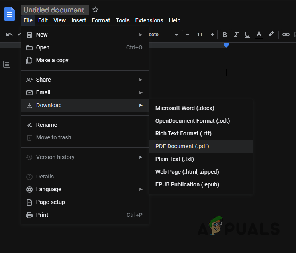Open the Help menu
The height and width of the screenshot is (253, 296).
(174, 20)
